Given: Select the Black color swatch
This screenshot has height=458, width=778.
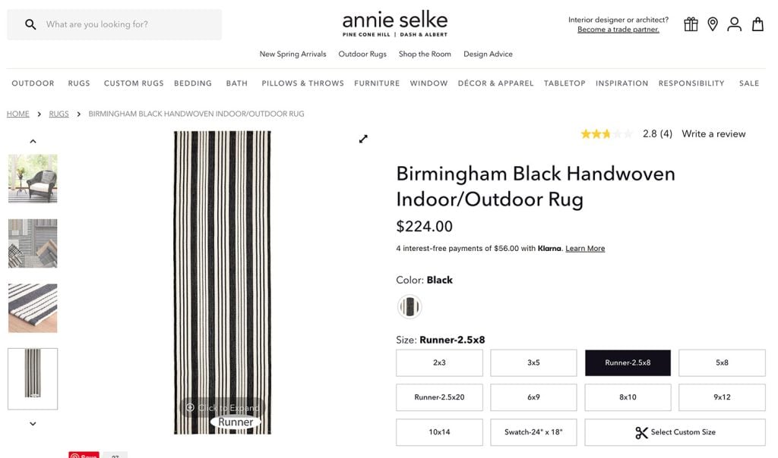Looking at the screenshot, I should coord(410,306).
